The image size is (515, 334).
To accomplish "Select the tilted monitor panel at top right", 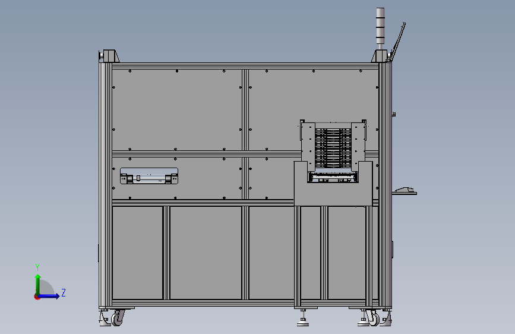I will (398, 42).
